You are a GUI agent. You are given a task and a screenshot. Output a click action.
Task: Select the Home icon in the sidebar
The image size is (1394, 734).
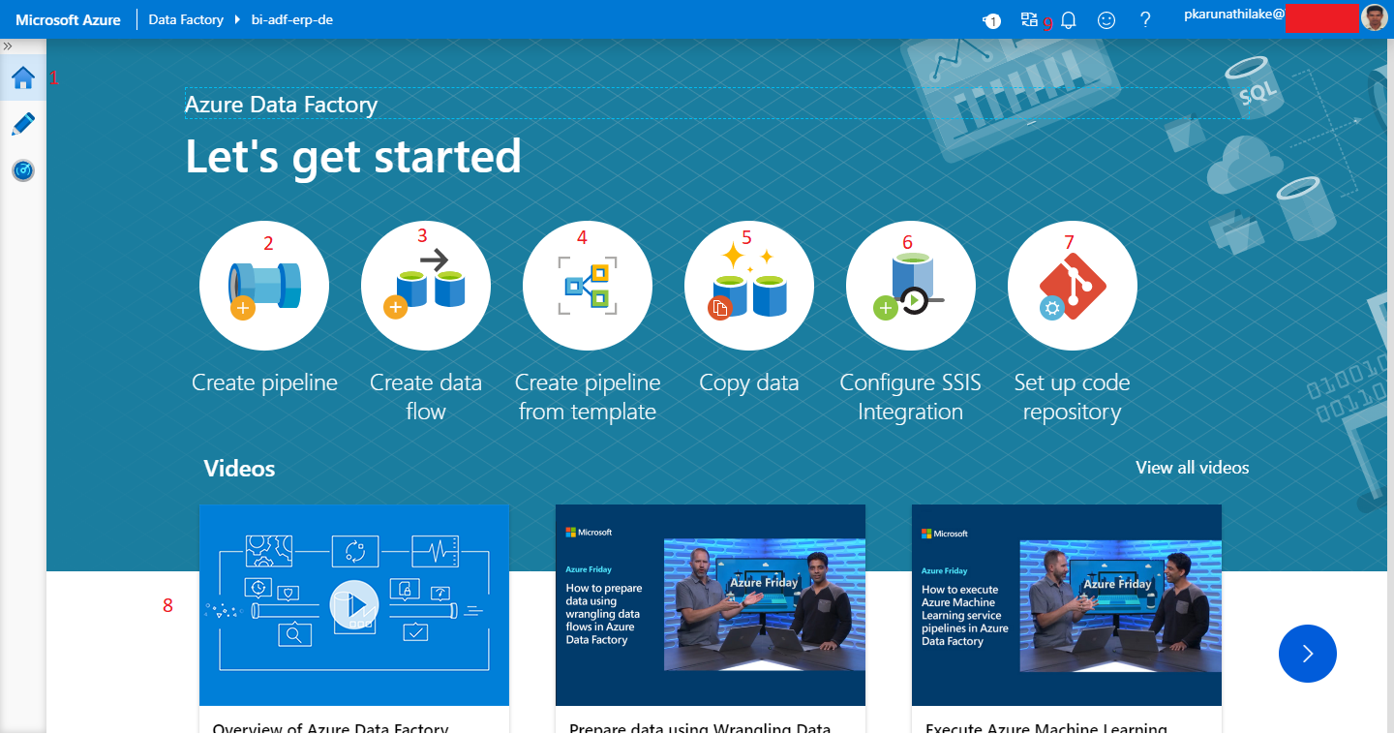[x=23, y=77]
